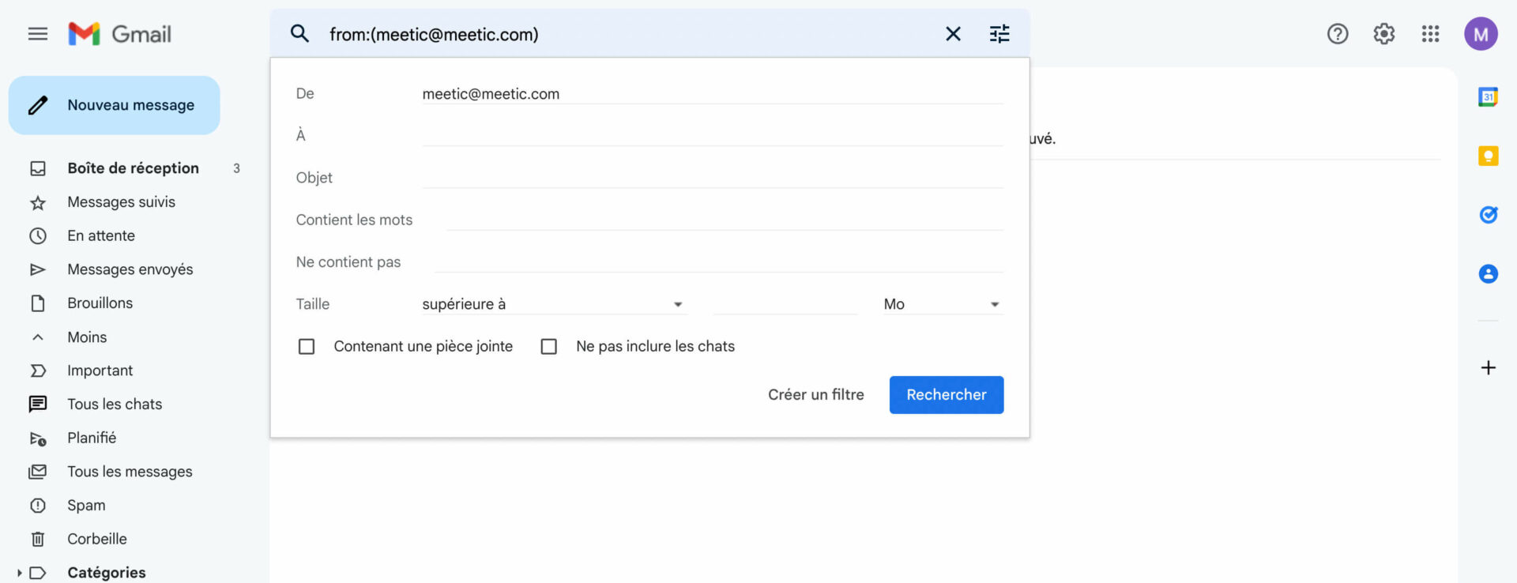Open the Important label text
1517x583 pixels.
pos(100,370)
